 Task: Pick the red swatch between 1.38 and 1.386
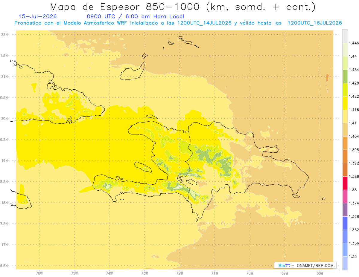coord(345,183)
